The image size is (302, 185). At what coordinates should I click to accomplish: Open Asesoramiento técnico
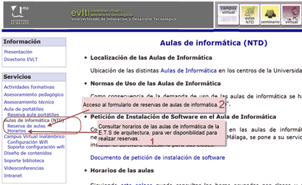click(x=29, y=102)
